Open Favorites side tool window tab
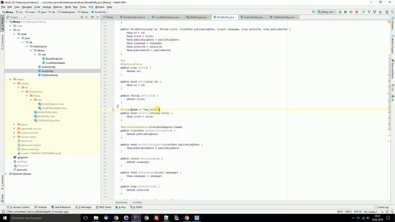 [x=2, y=183]
